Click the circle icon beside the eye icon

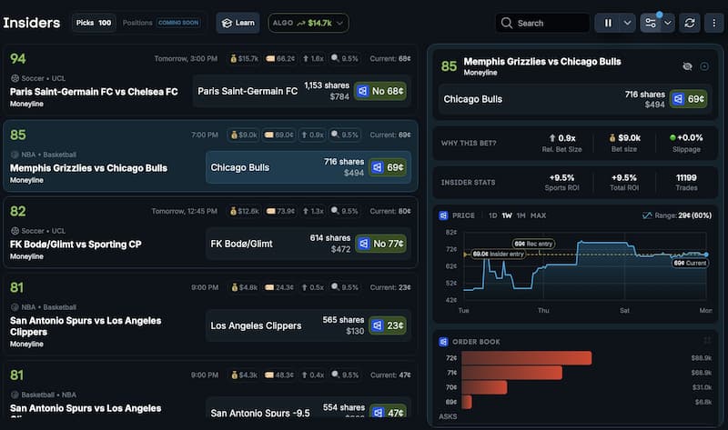(704, 66)
